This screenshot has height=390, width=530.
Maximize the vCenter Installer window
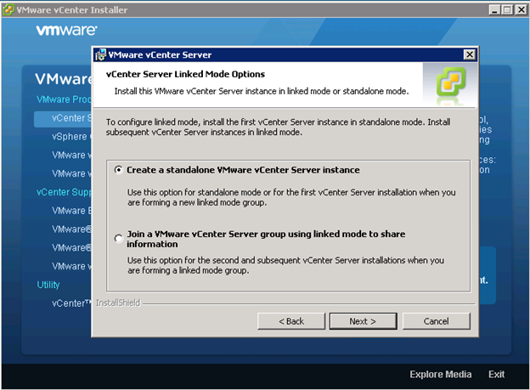click(x=507, y=10)
